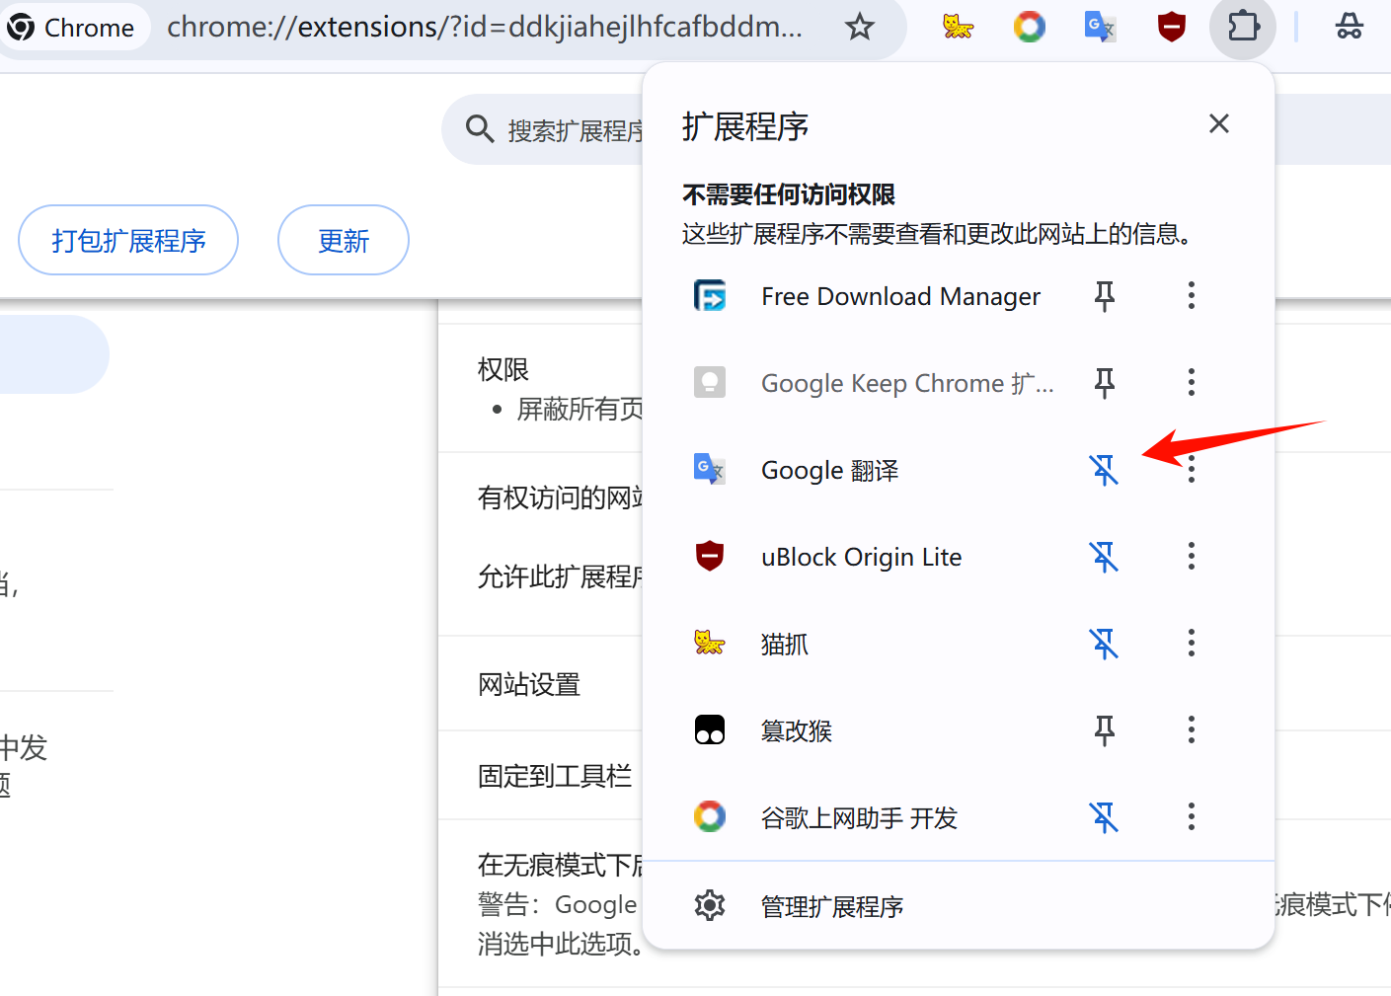1391x996 pixels.
Task: Click the 谷歌上网助手 ring icon in list
Action: [710, 816]
